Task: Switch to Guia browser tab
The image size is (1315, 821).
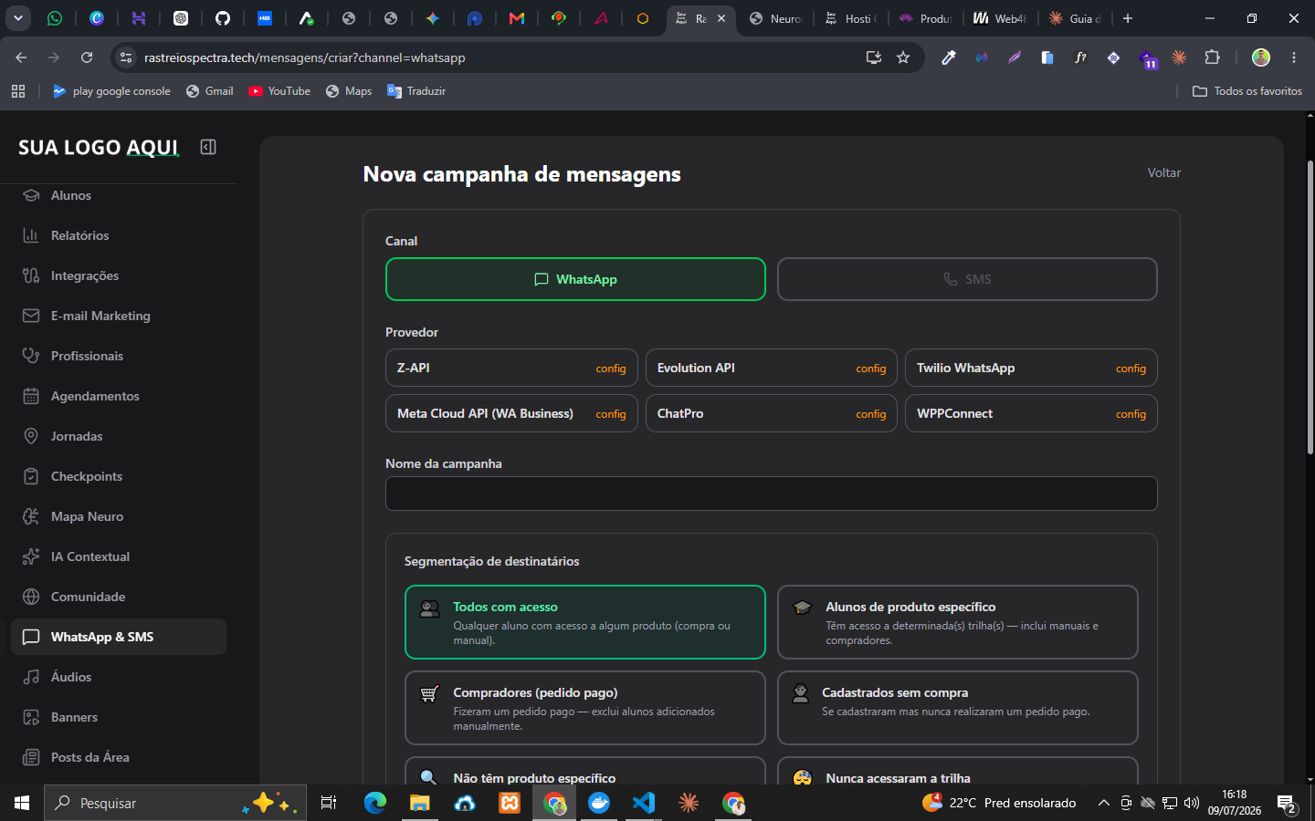Action: pos(1076,18)
